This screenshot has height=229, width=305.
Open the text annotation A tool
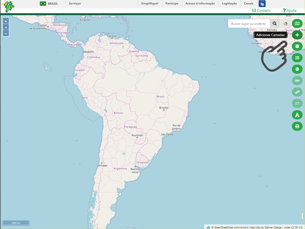297,115
